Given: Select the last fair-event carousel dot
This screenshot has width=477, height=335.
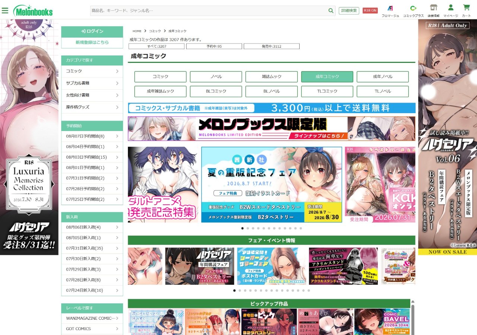Looking at the screenshot, I should point(309,290).
